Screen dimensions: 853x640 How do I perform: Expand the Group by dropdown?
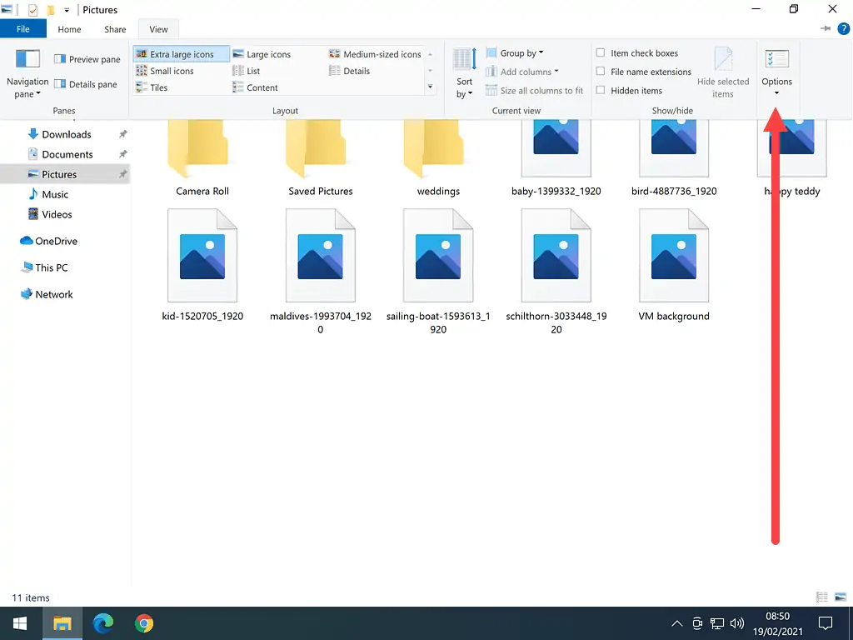coord(521,53)
